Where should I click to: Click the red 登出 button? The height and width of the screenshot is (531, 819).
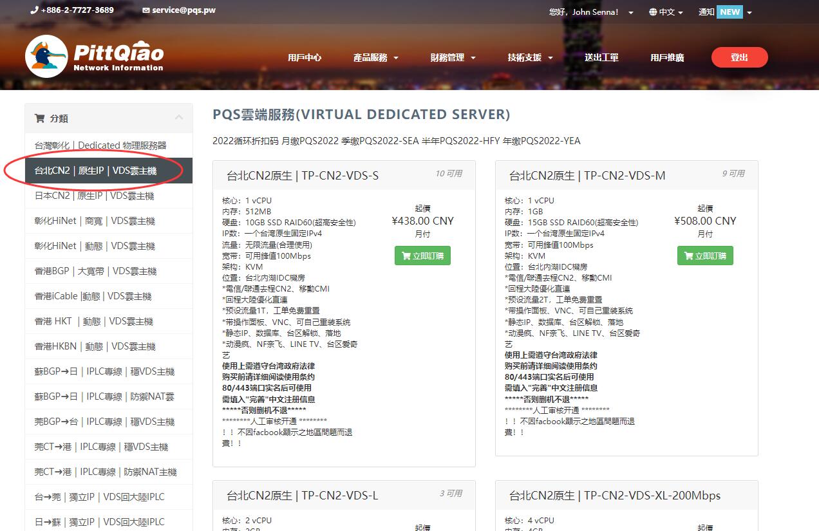pos(739,57)
